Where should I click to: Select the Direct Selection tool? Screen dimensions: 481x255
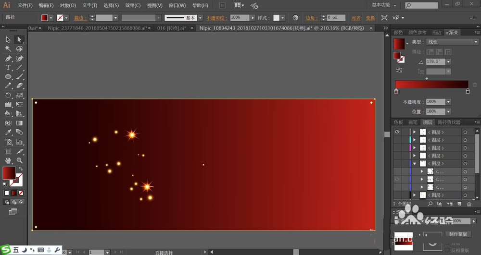tap(19, 39)
